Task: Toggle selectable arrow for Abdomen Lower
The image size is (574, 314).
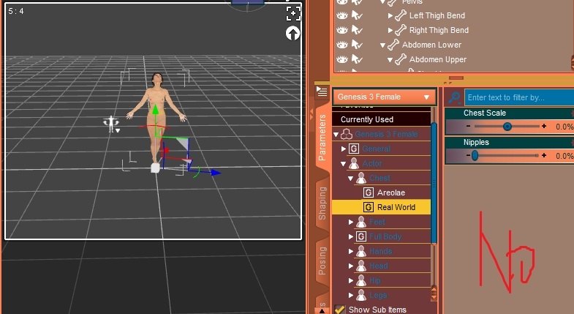Action: 356,45
